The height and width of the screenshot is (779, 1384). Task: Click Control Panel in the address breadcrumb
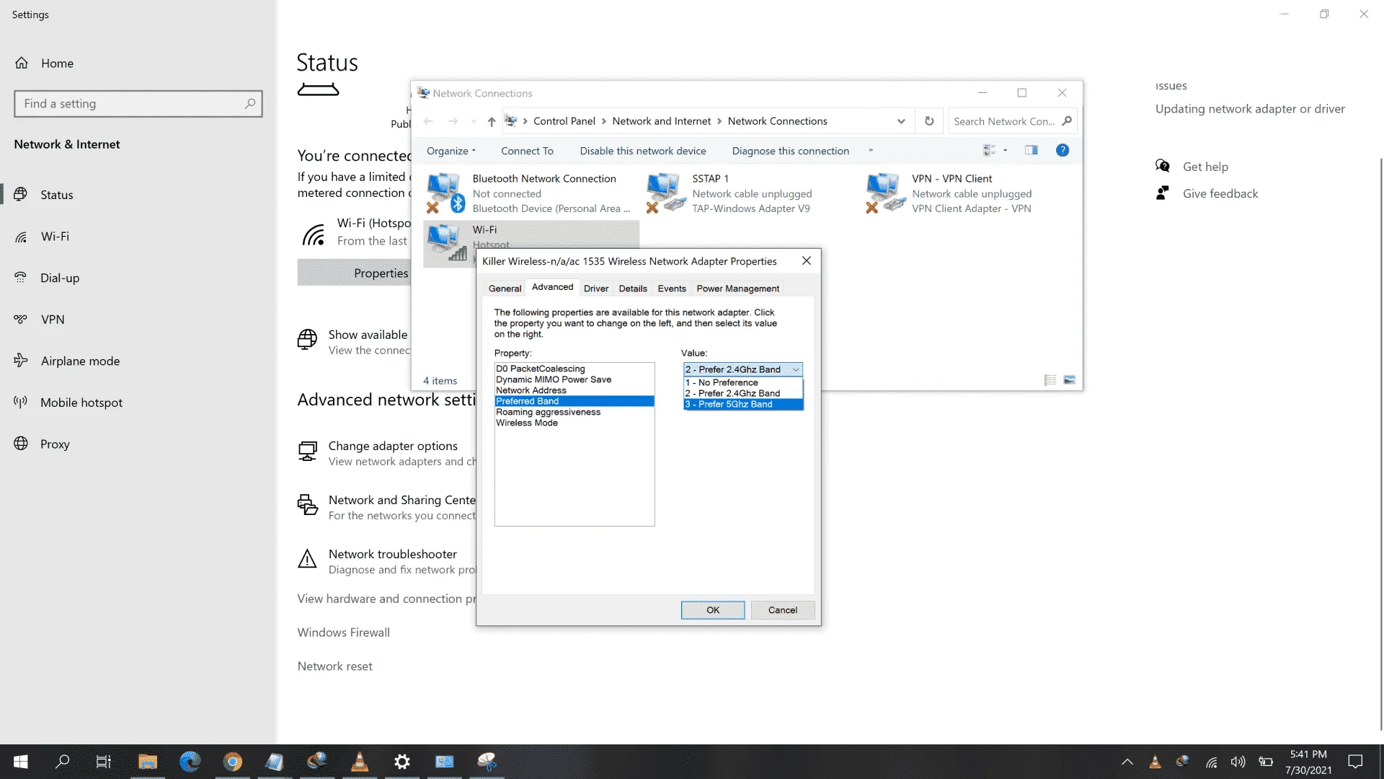(564, 121)
